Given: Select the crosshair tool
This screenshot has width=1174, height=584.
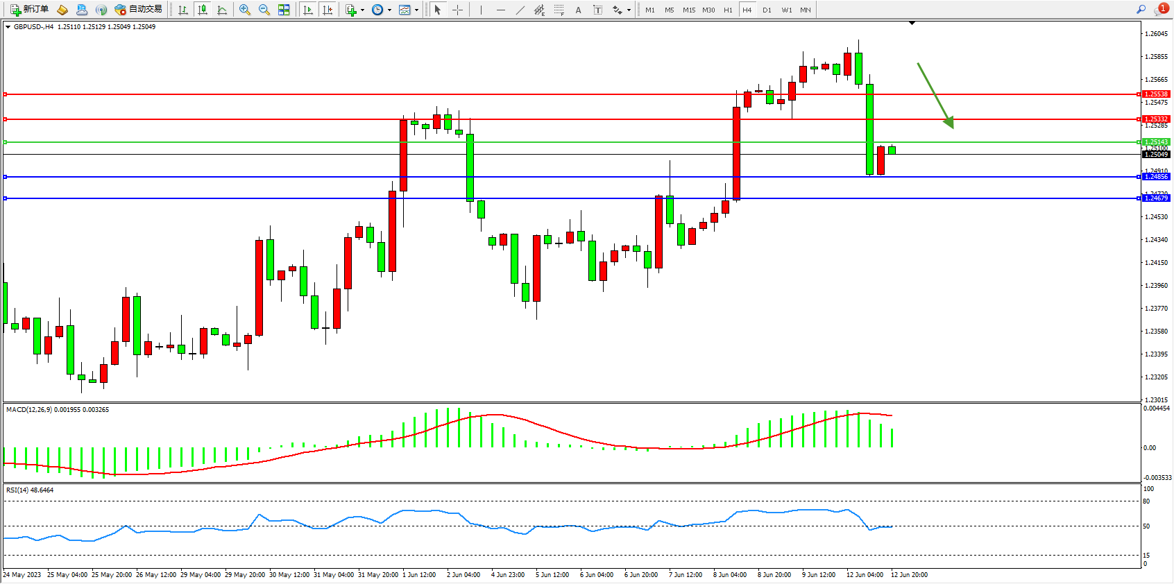Looking at the screenshot, I should 457,10.
